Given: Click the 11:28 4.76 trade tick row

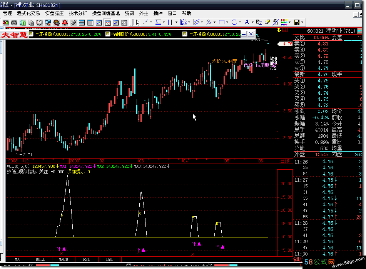Looking at the screenshot, I should pyautogui.click(x=328, y=223).
